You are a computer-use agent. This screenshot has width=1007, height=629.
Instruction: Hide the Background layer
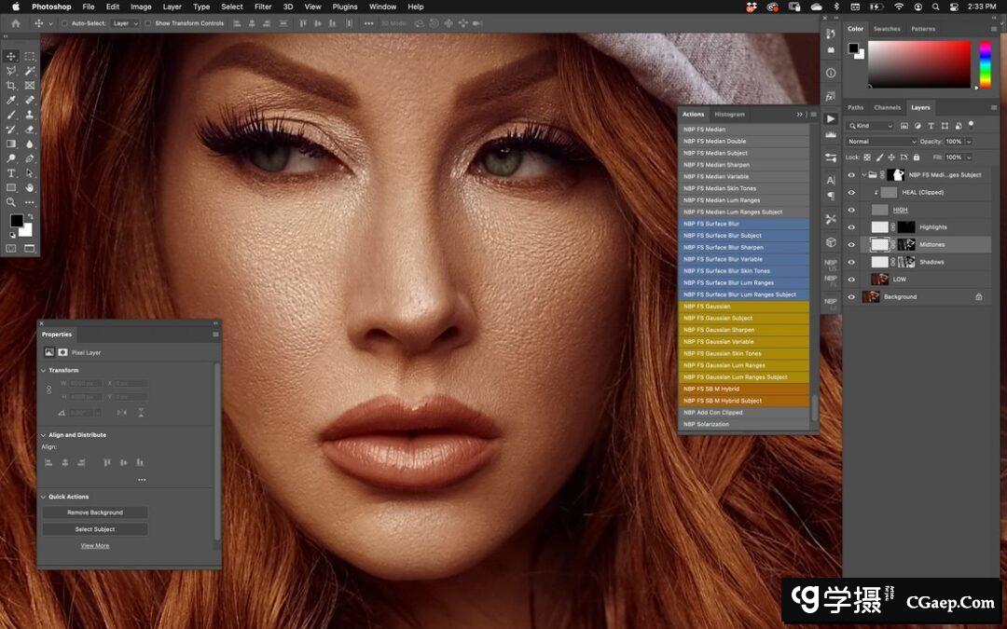(x=850, y=297)
